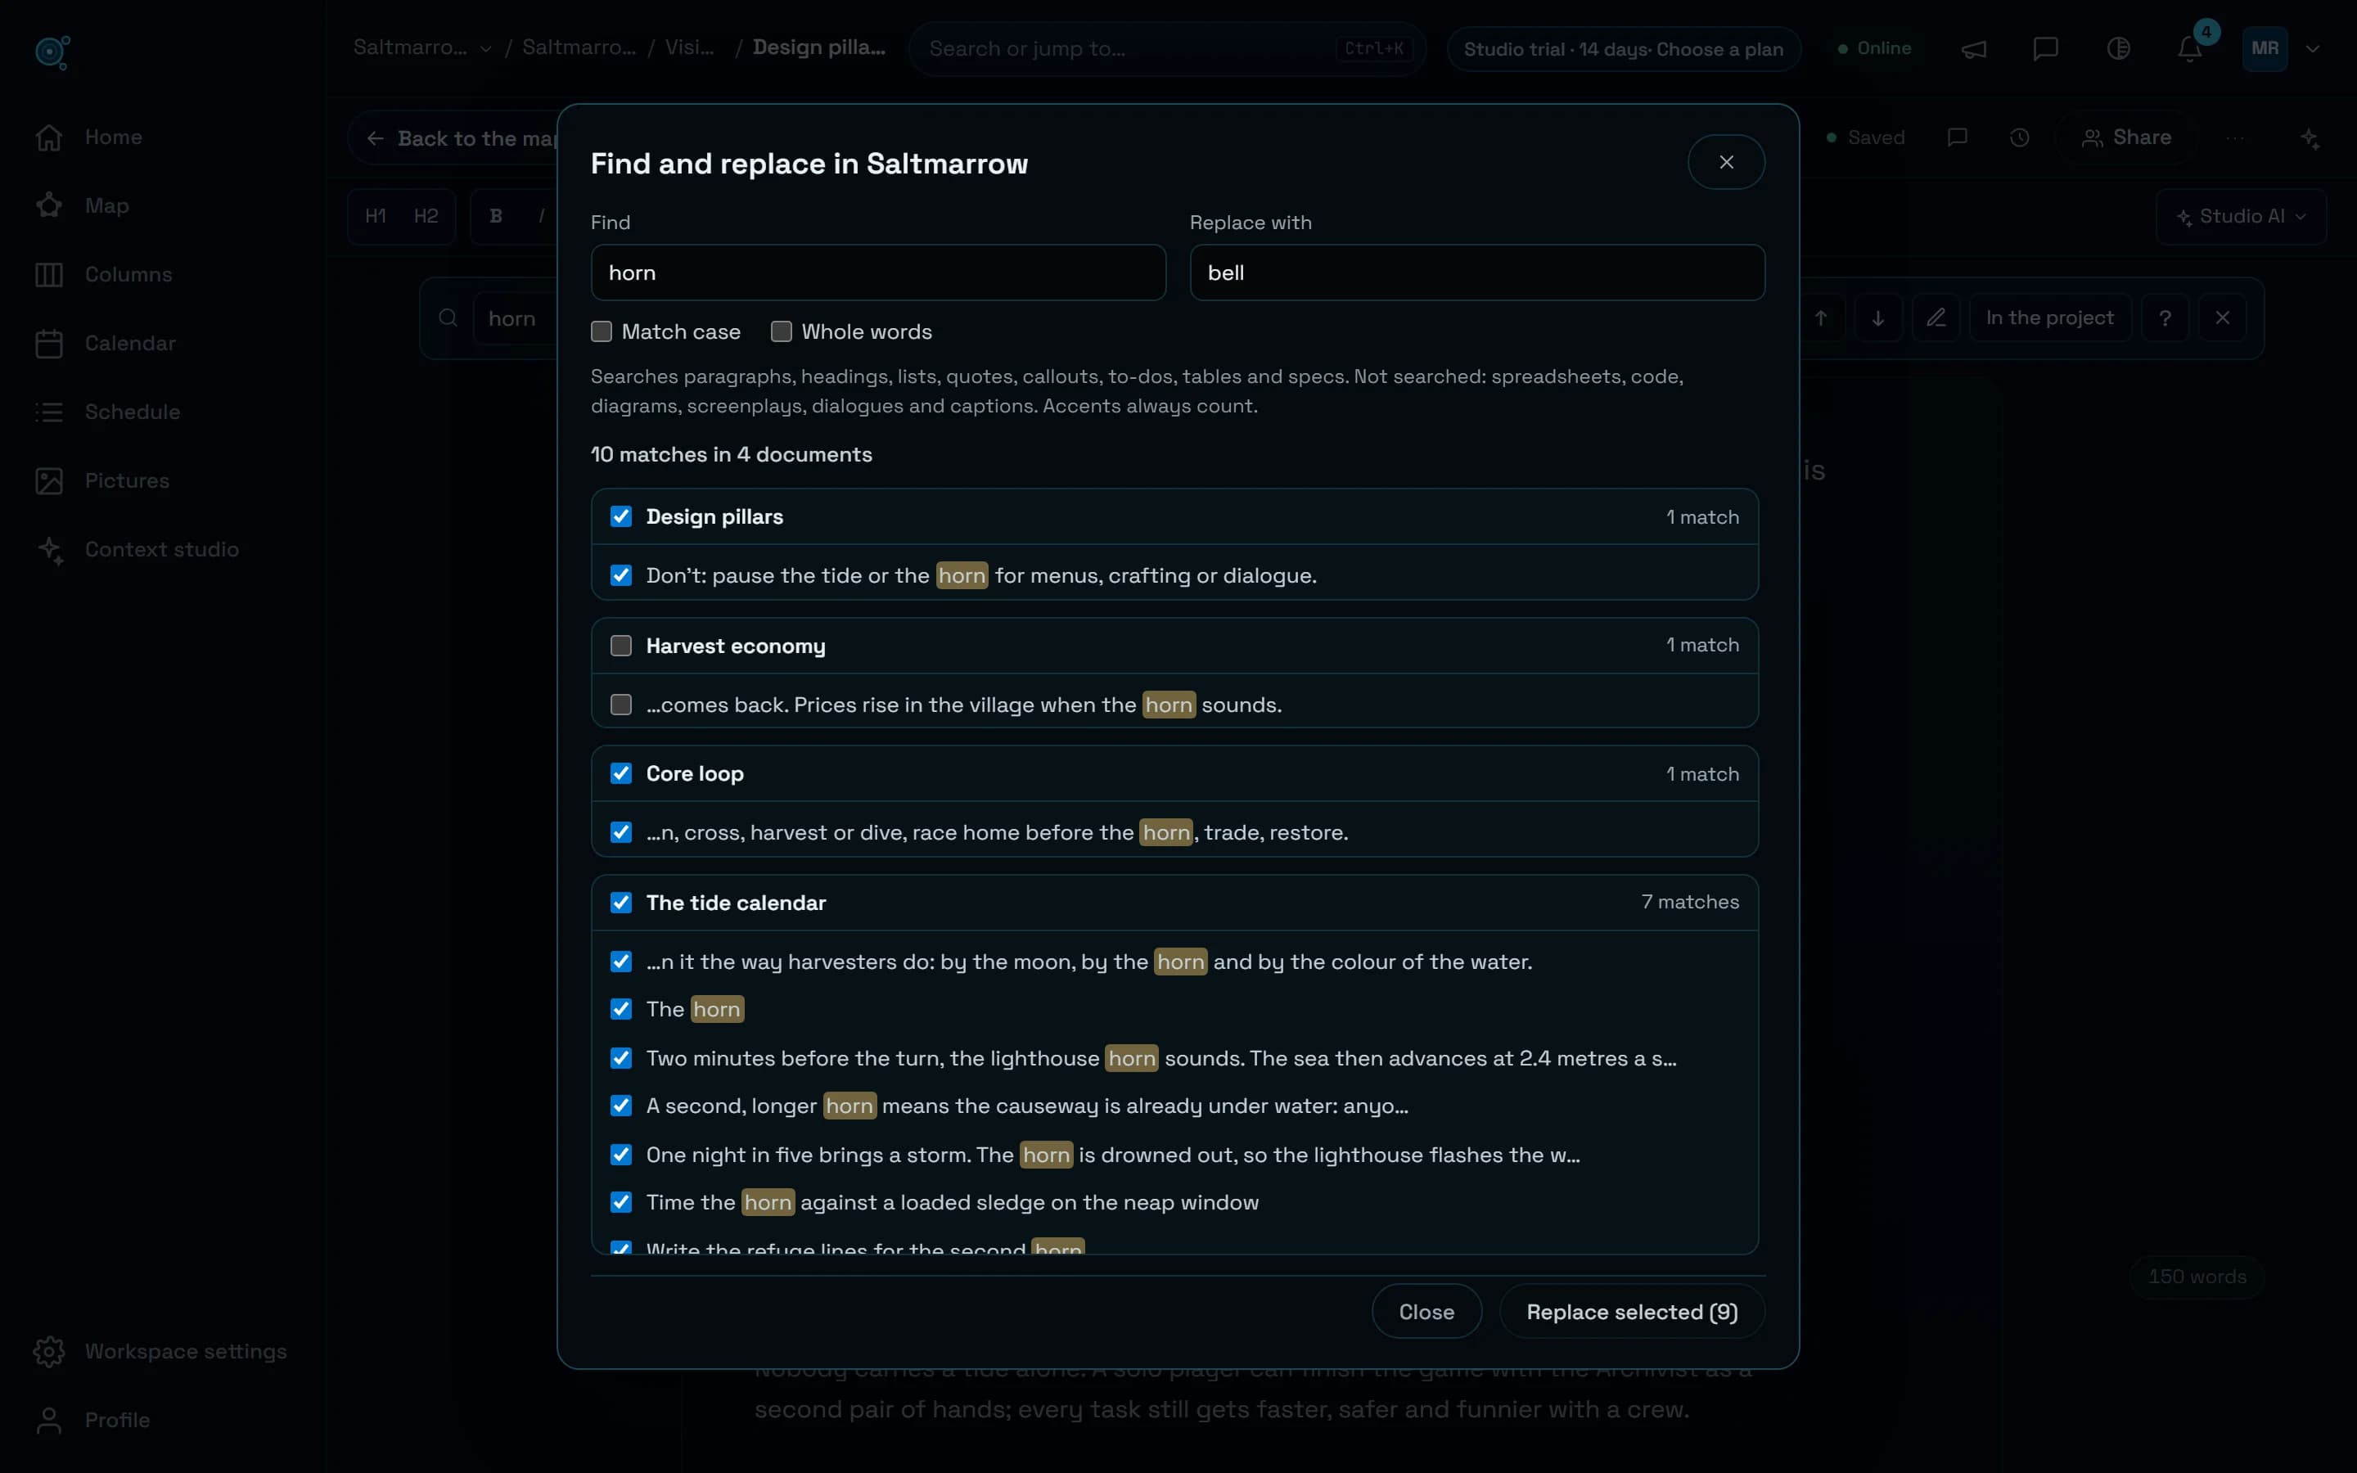Apply H2 heading format
2357x1473 pixels.
pos(426,216)
